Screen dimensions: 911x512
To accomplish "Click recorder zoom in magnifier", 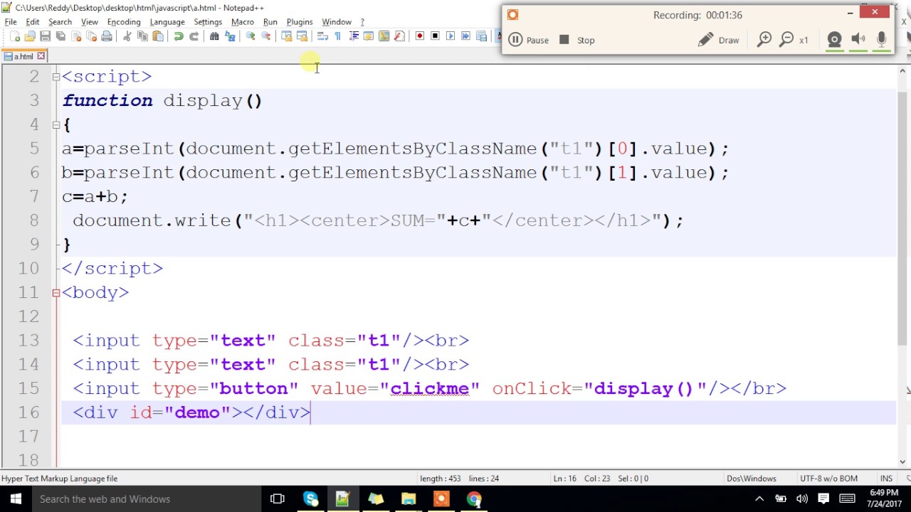I will [764, 40].
